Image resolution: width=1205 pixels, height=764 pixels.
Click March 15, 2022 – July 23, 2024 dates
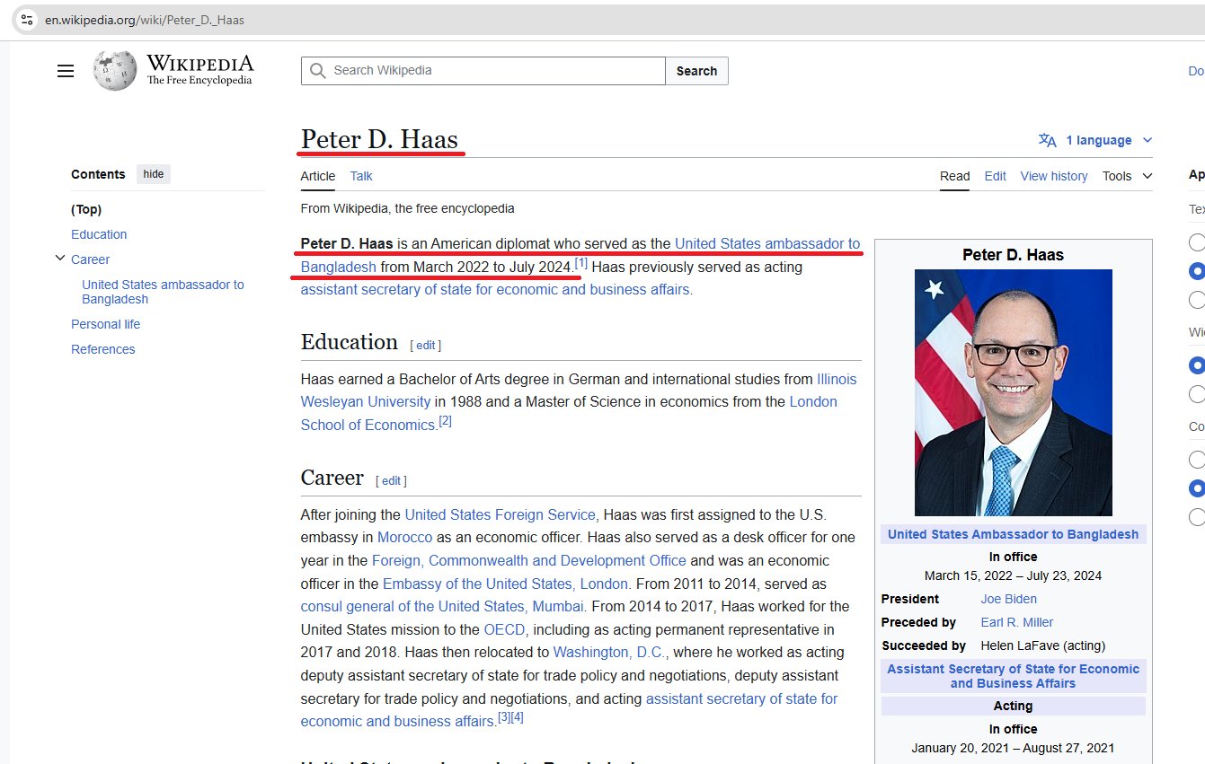(1013, 575)
